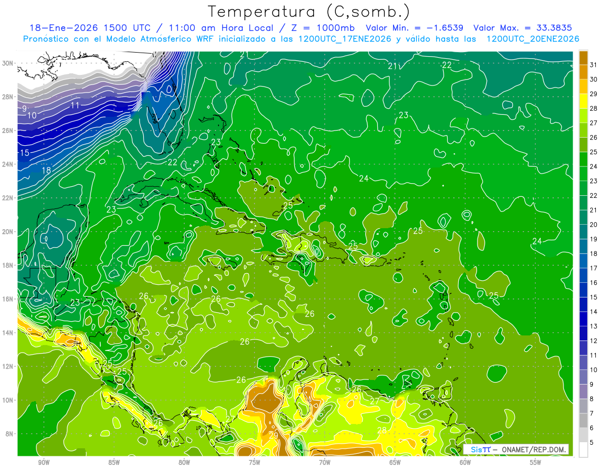Click the 80W longitude axis label
This screenshot has width=607, height=469.
coord(184,462)
